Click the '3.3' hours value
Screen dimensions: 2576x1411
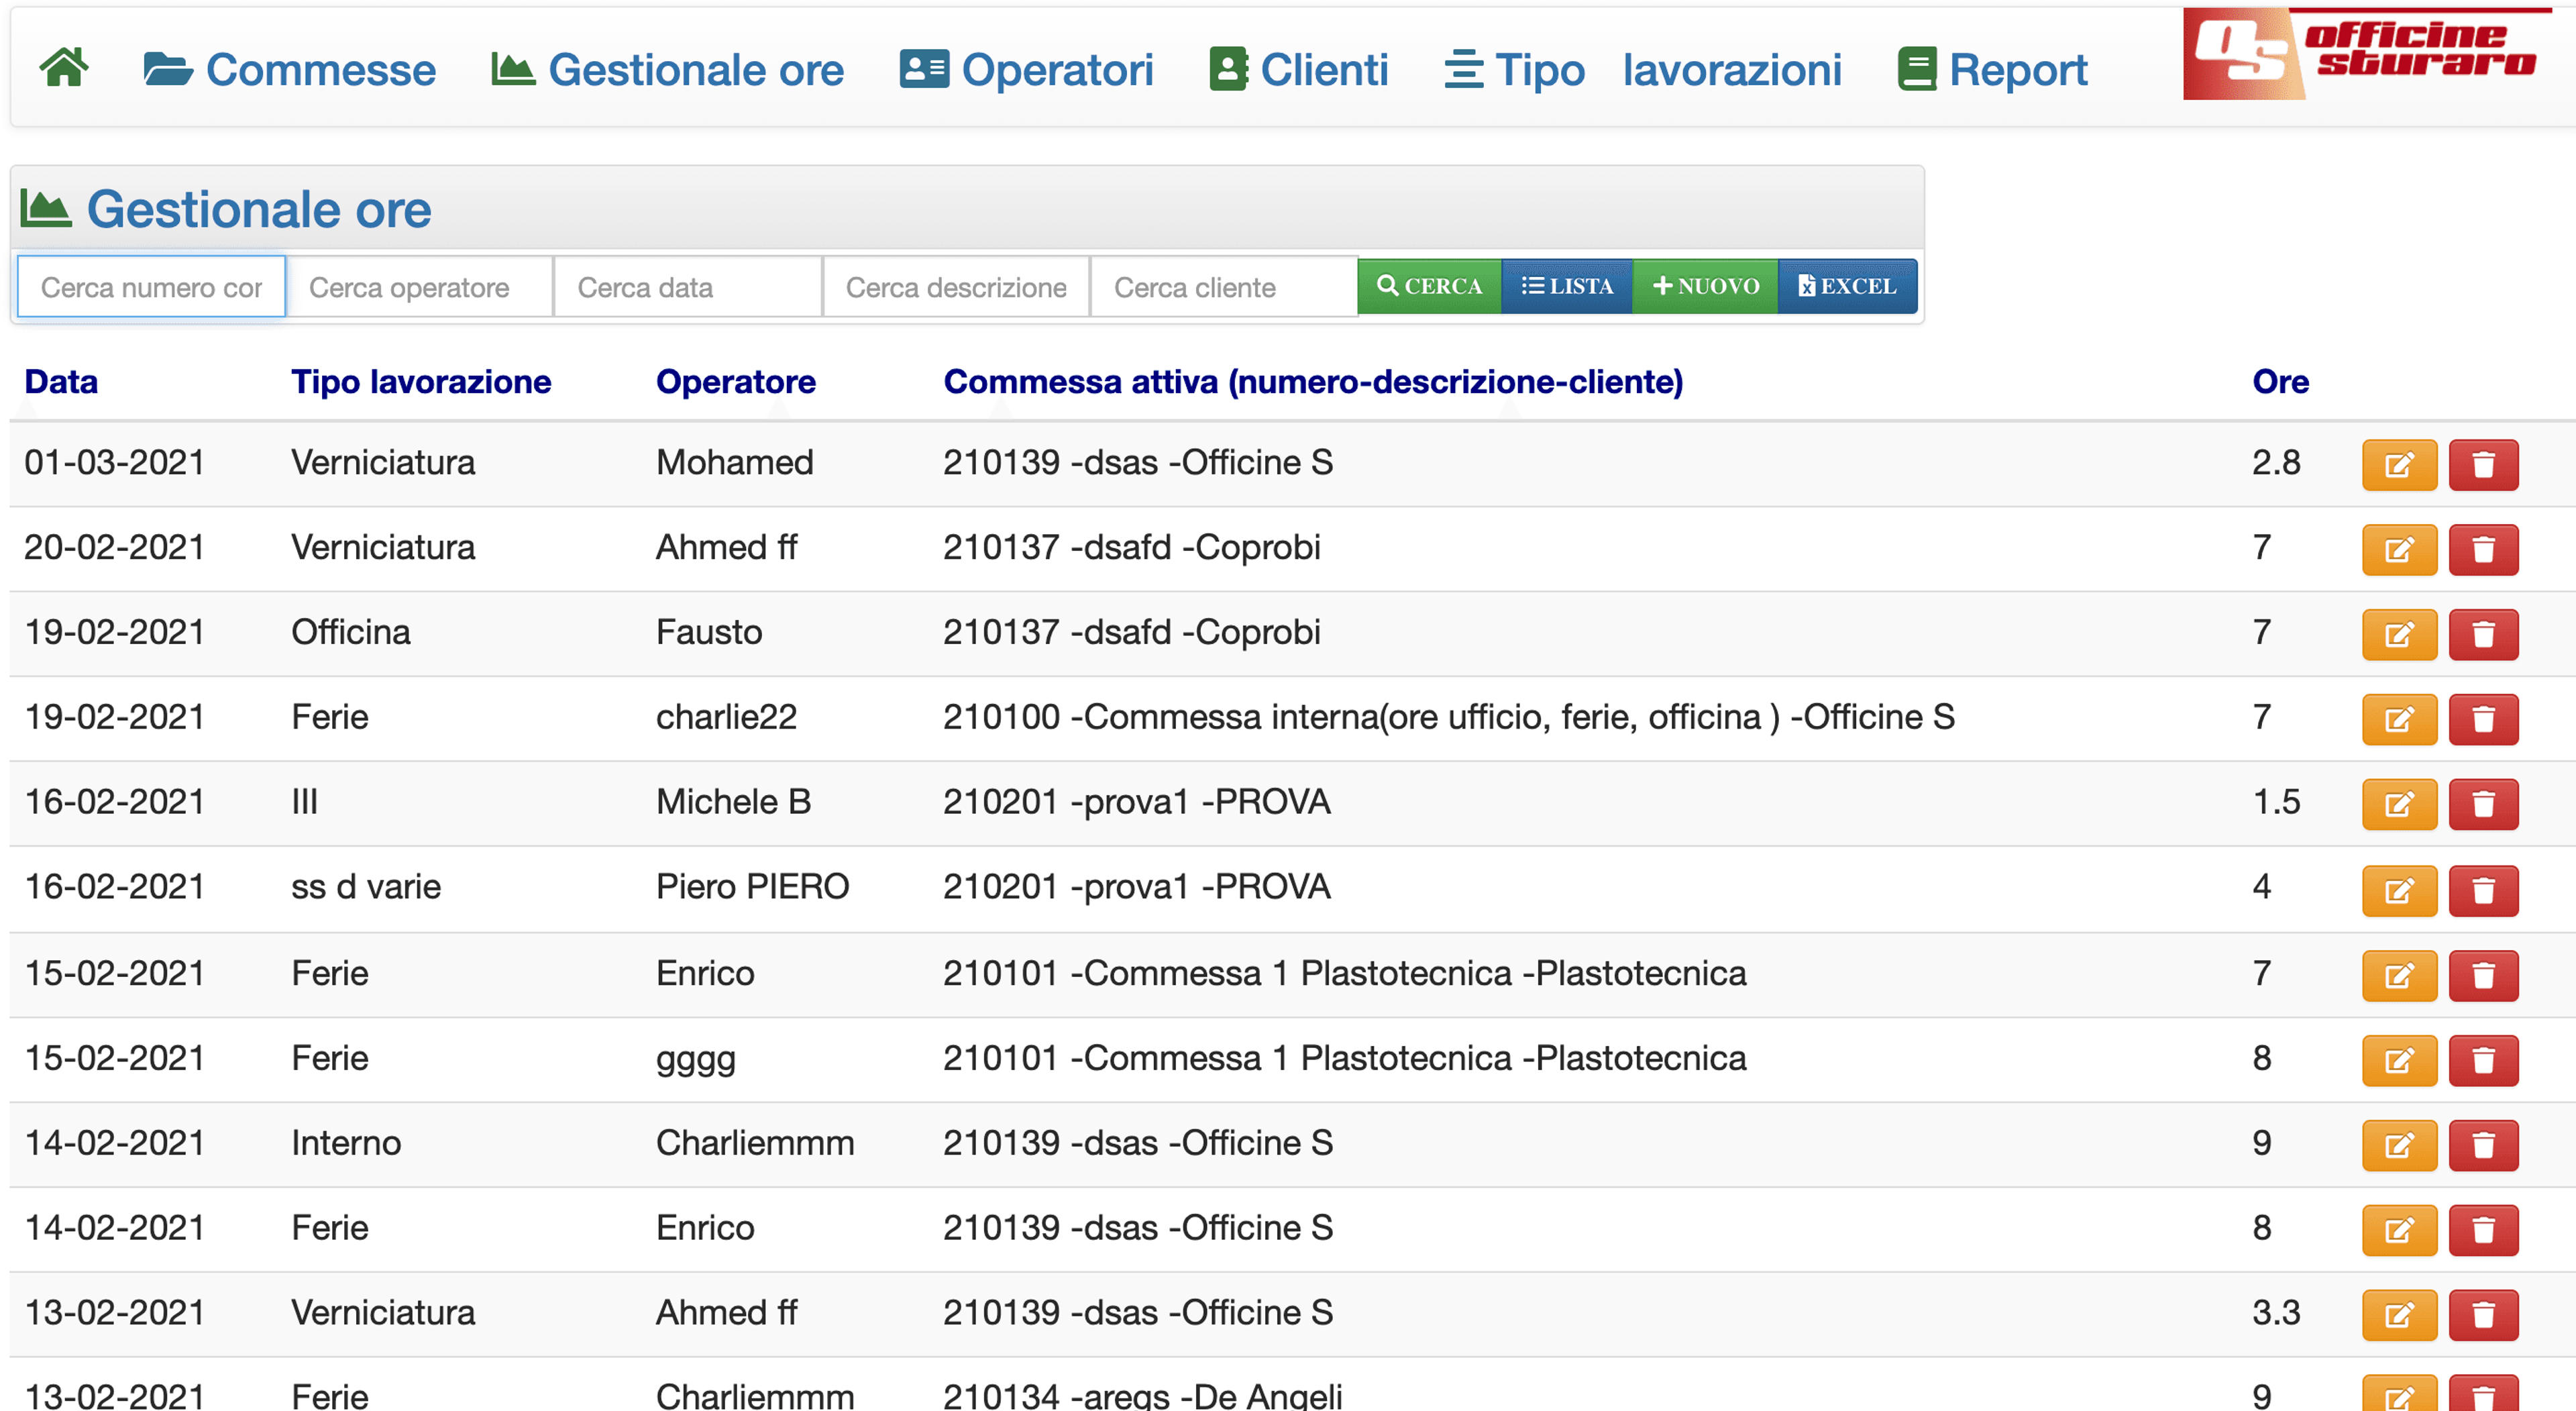2276,1312
